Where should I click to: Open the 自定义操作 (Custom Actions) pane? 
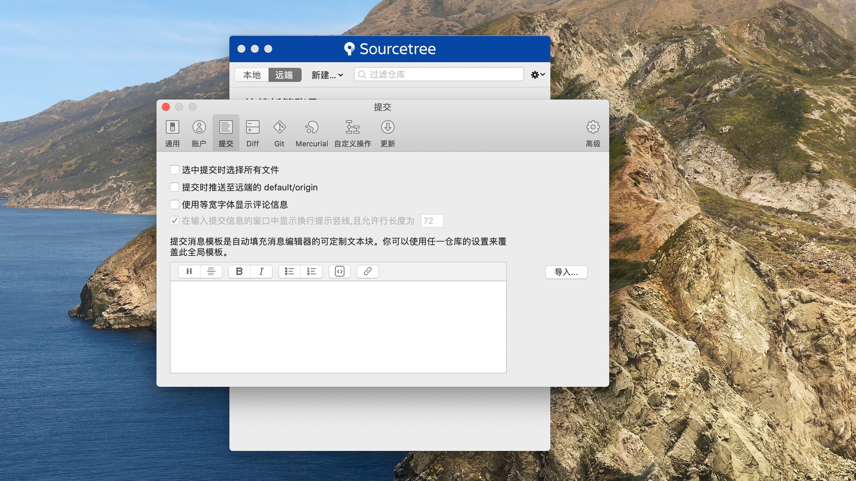pyautogui.click(x=352, y=133)
